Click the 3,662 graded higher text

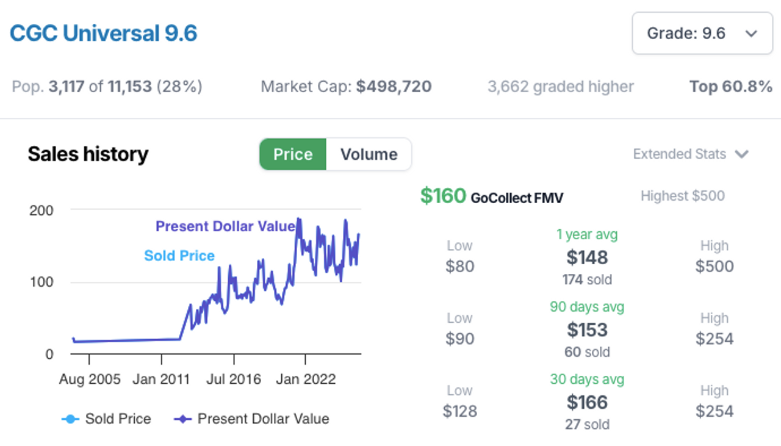(560, 87)
